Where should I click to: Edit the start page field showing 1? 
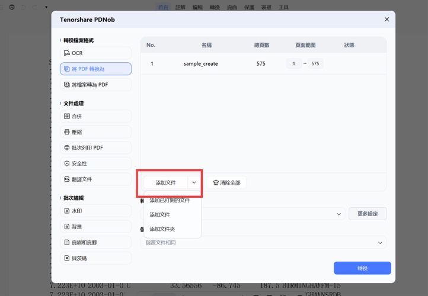coord(294,63)
